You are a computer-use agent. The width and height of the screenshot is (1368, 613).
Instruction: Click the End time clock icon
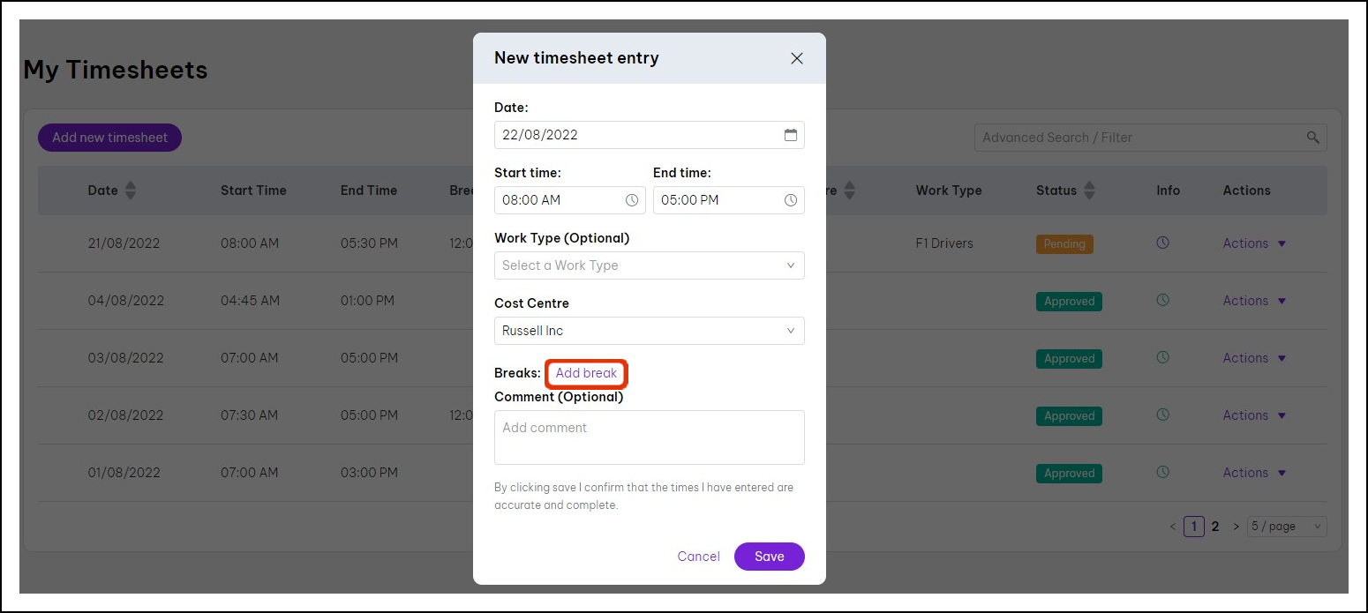coord(791,200)
